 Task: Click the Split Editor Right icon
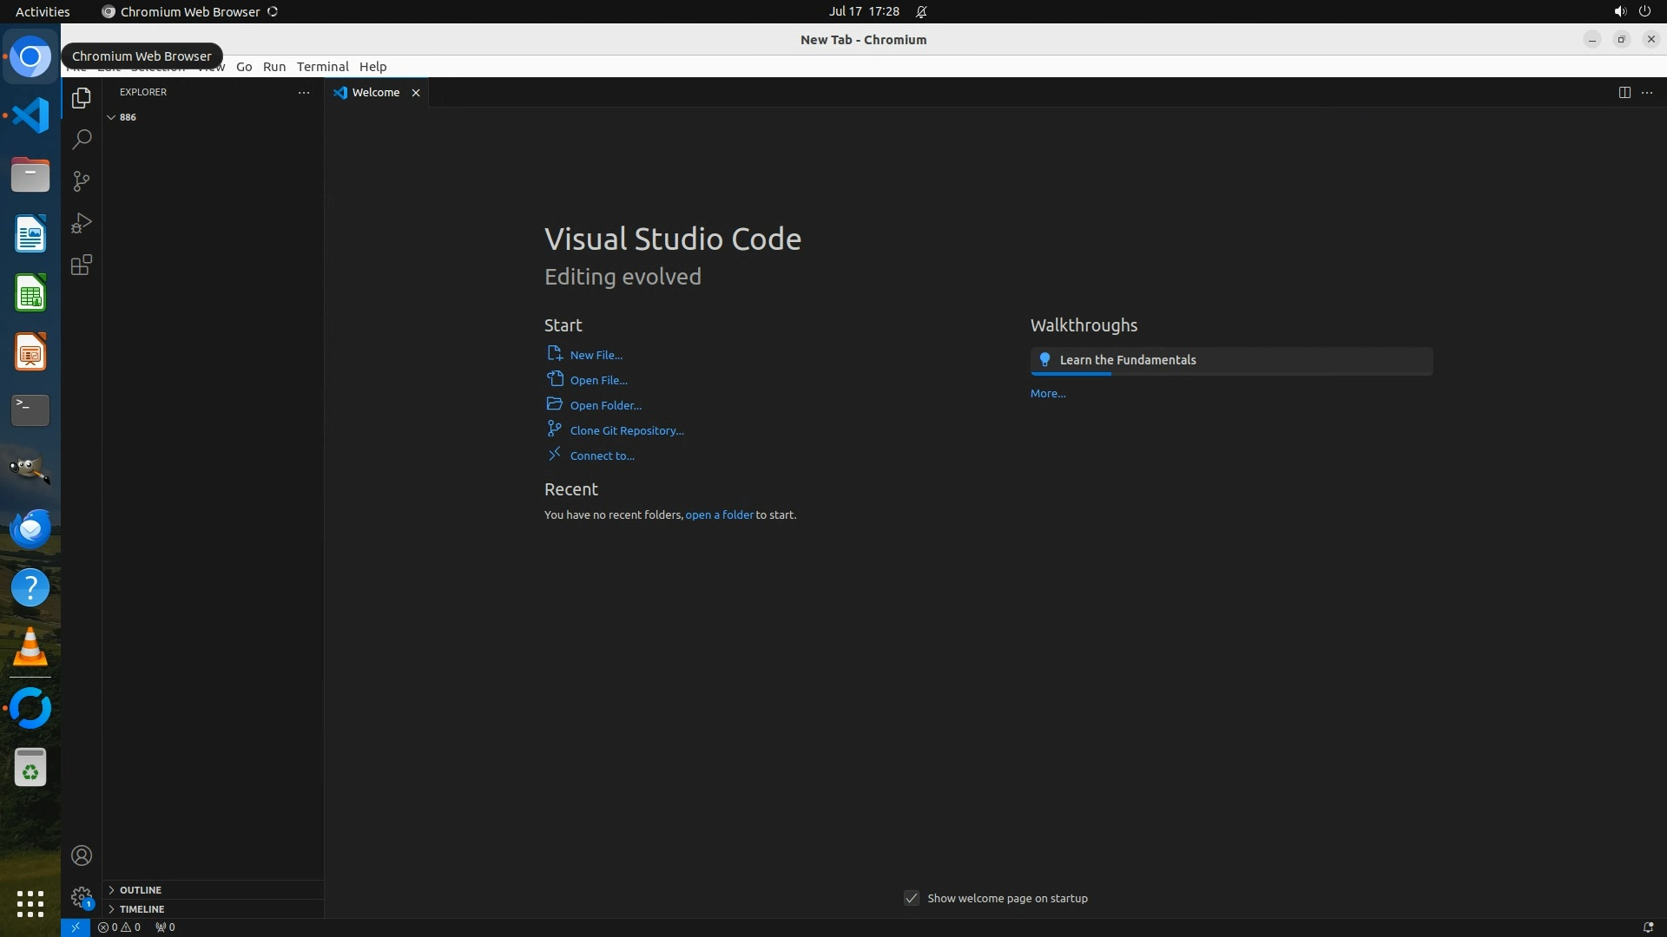1624,93
